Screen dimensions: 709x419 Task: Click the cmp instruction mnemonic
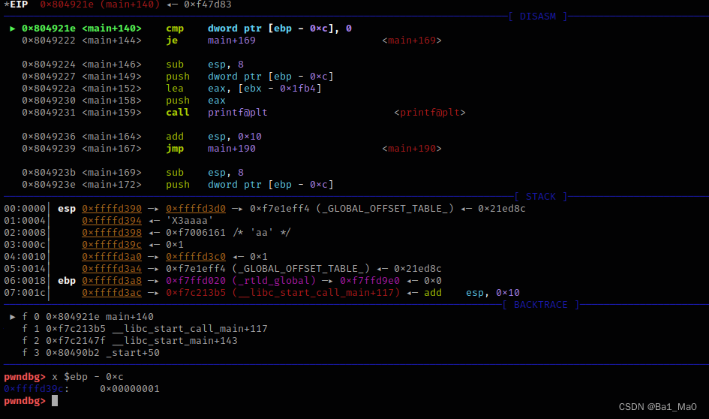(x=175, y=28)
